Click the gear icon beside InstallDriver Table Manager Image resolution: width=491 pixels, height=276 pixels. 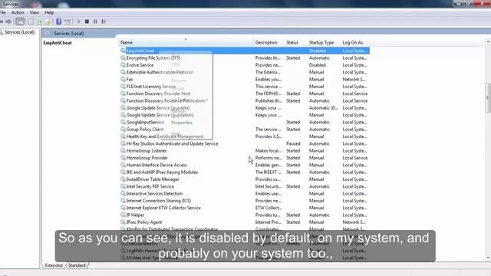pos(123,179)
